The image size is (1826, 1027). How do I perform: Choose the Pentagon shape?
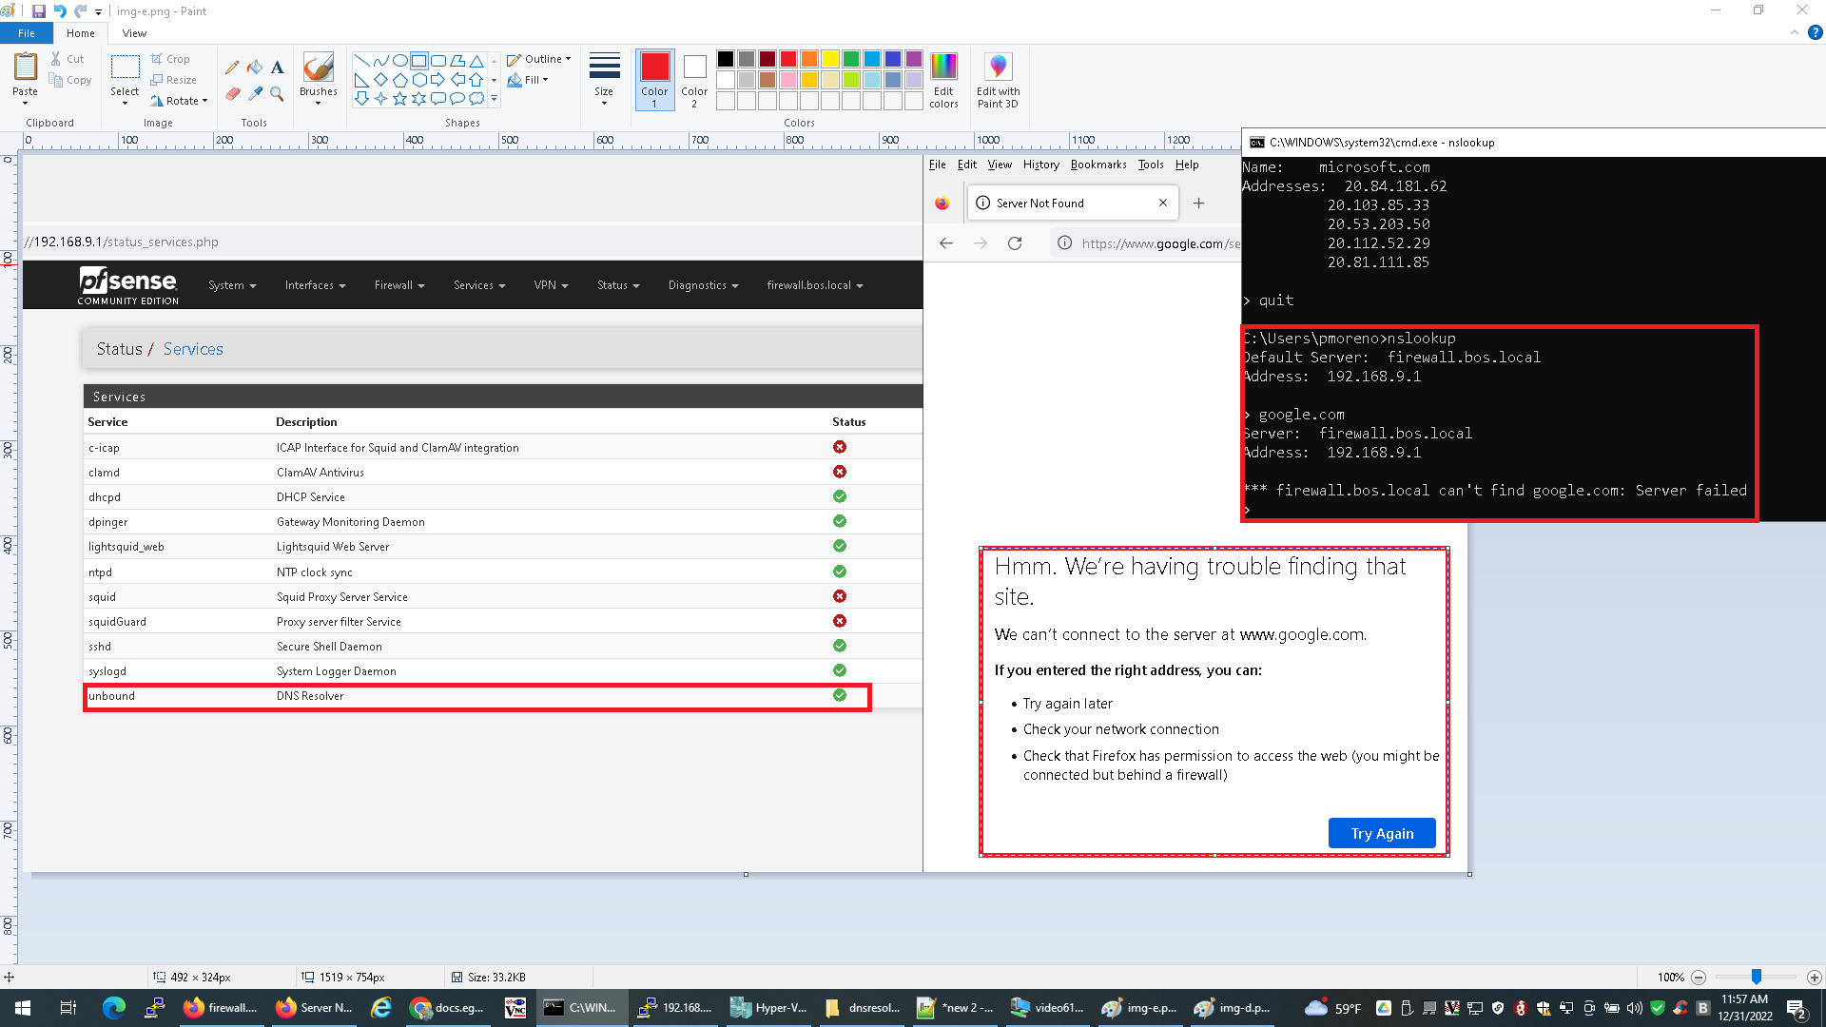[400, 79]
